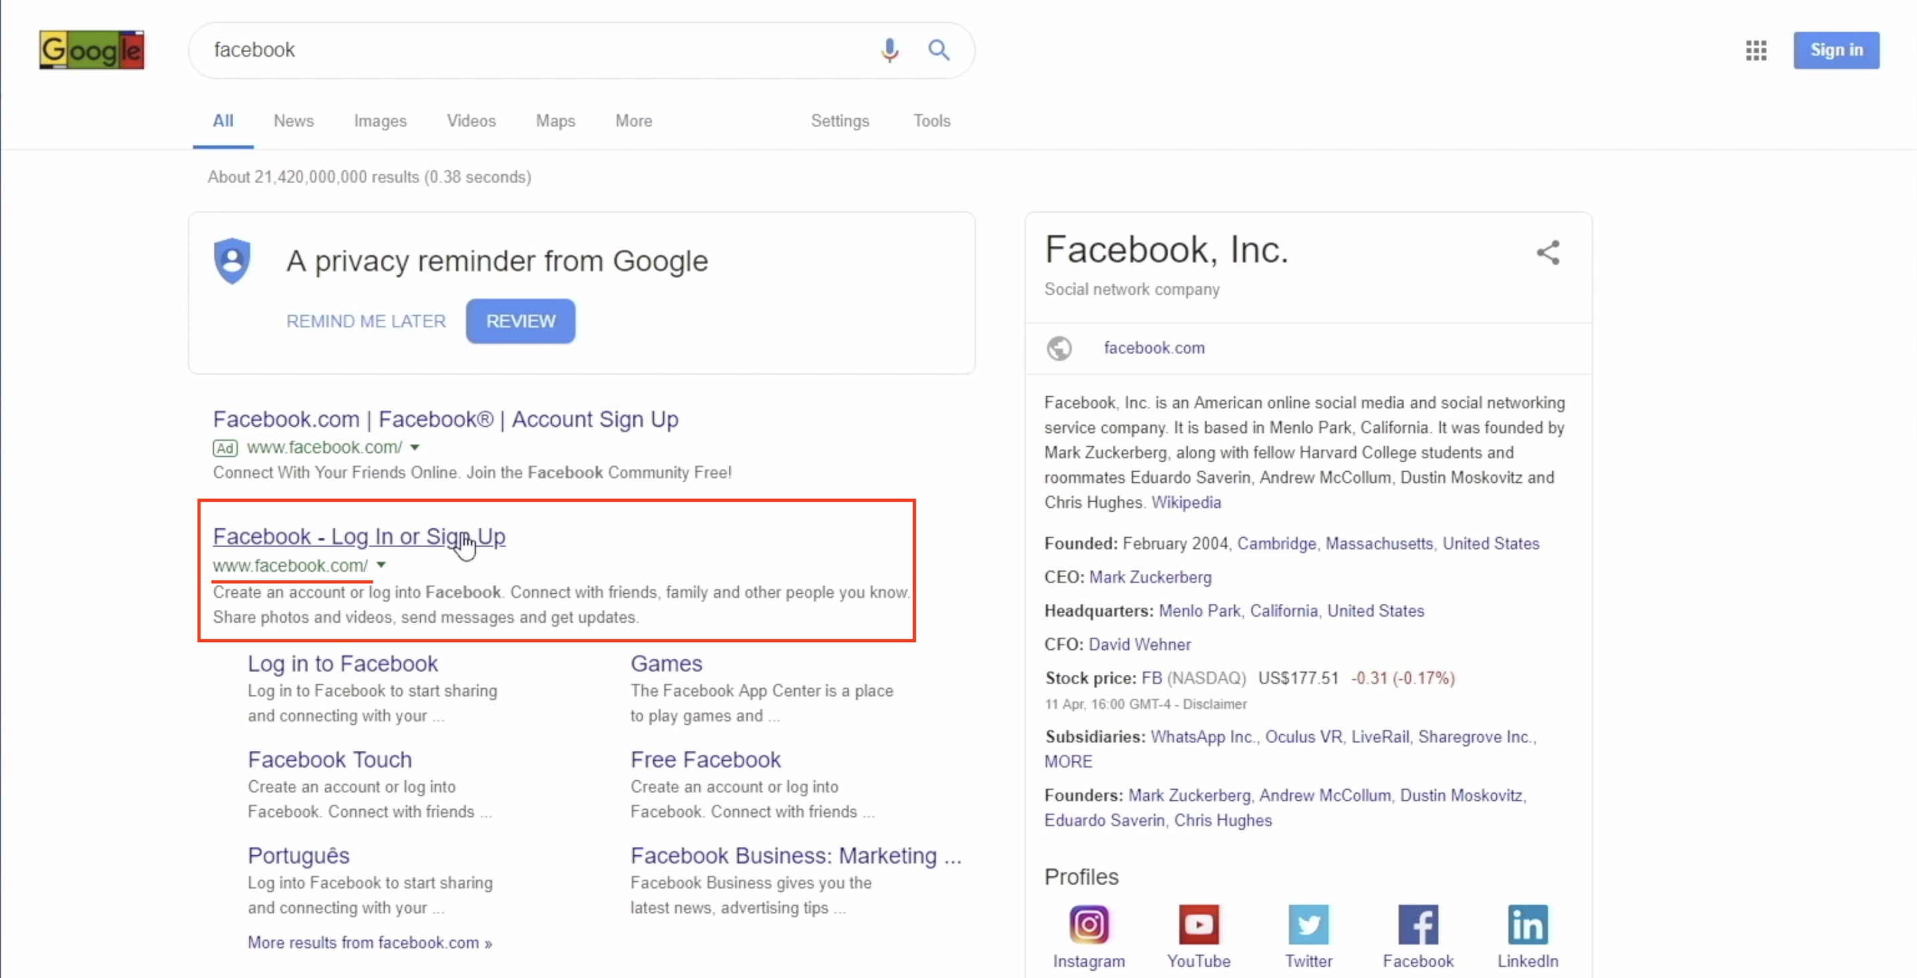This screenshot has width=1917, height=978.
Task: Open the Twitter profile icon
Action: pyautogui.click(x=1309, y=925)
